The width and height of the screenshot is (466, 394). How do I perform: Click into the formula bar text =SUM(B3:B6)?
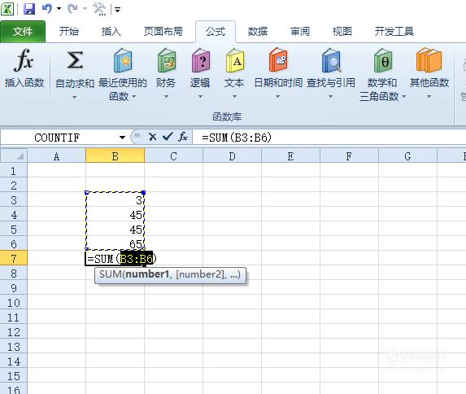click(x=237, y=138)
